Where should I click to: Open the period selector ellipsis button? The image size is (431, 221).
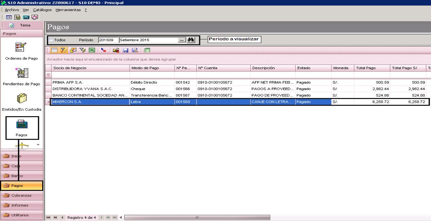182,40
